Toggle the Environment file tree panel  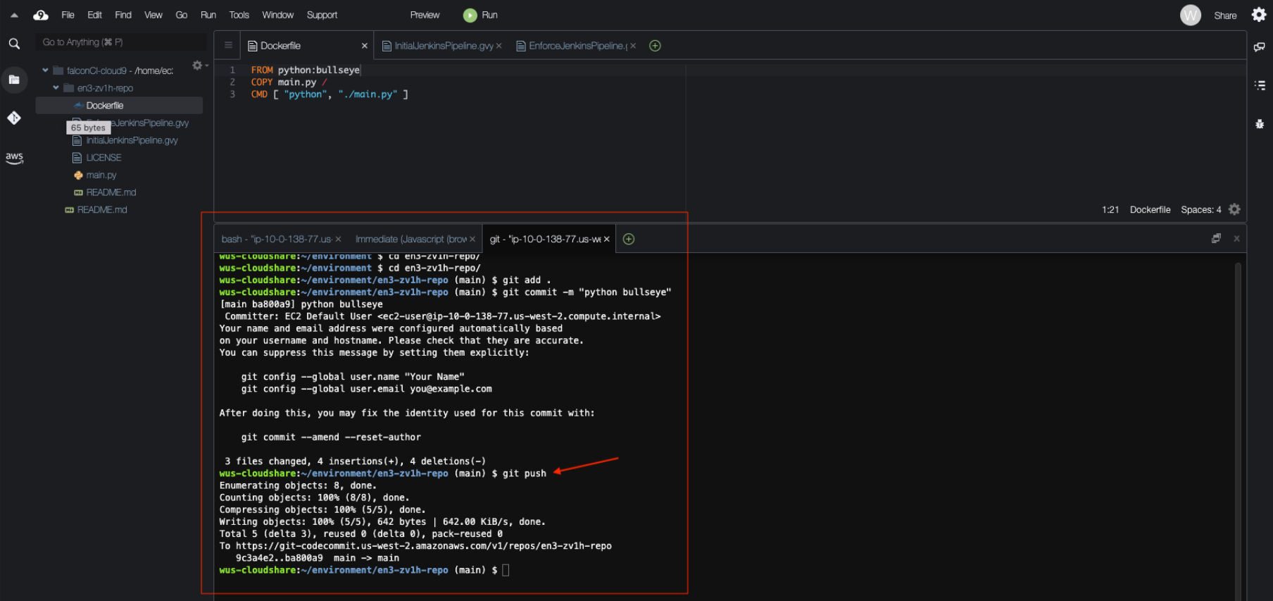coord(14,80)
